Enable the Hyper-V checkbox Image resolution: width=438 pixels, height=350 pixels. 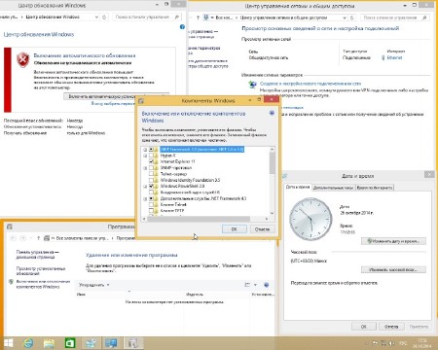pyautogui.click(x=151, y=156)
